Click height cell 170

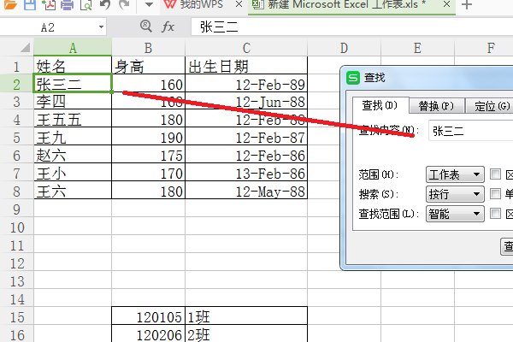(148, 173)
